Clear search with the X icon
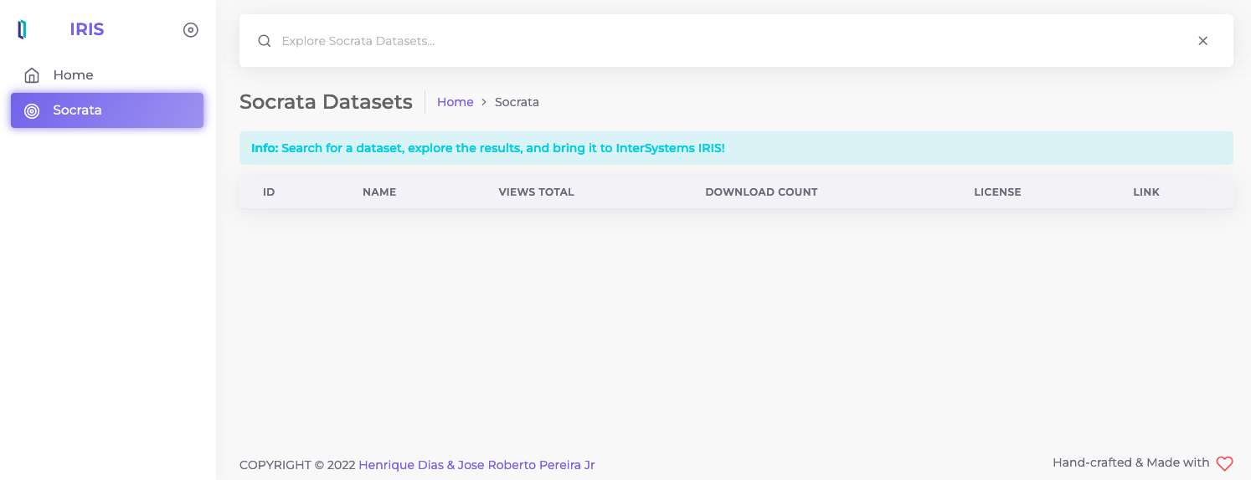This screenshot has height=480, width=1251. (x=1203, y=41)
